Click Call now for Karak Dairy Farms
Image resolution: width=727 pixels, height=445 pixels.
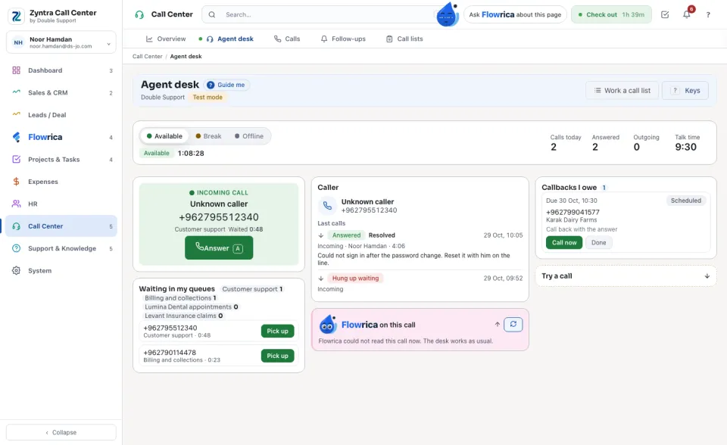tap(563, 242)
